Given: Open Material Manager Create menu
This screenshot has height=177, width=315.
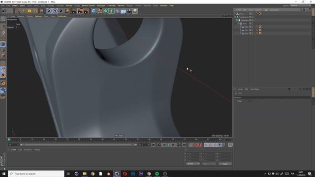Looking at the screenshot, I should point(13,149).
